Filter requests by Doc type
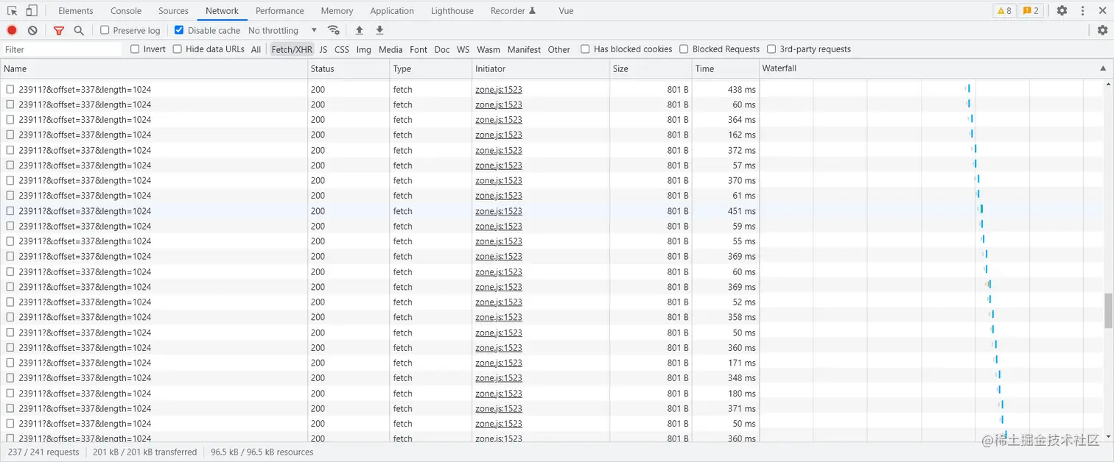 tap(442, 49)
